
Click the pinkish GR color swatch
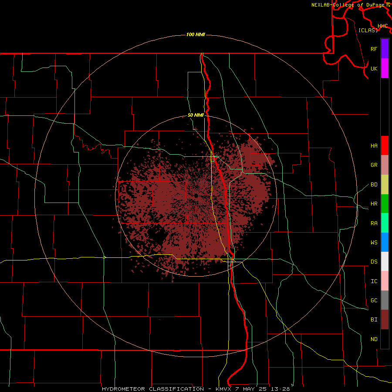(385, 165)
